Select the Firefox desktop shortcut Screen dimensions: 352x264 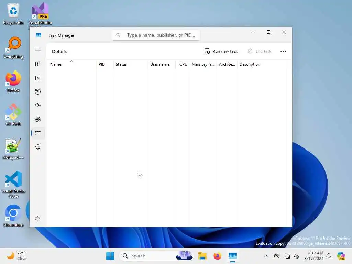[13, 81]
